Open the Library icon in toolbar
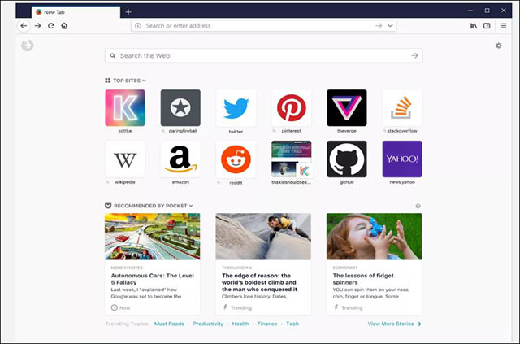This screenshot has height=344, width=520. pos(474,26)
